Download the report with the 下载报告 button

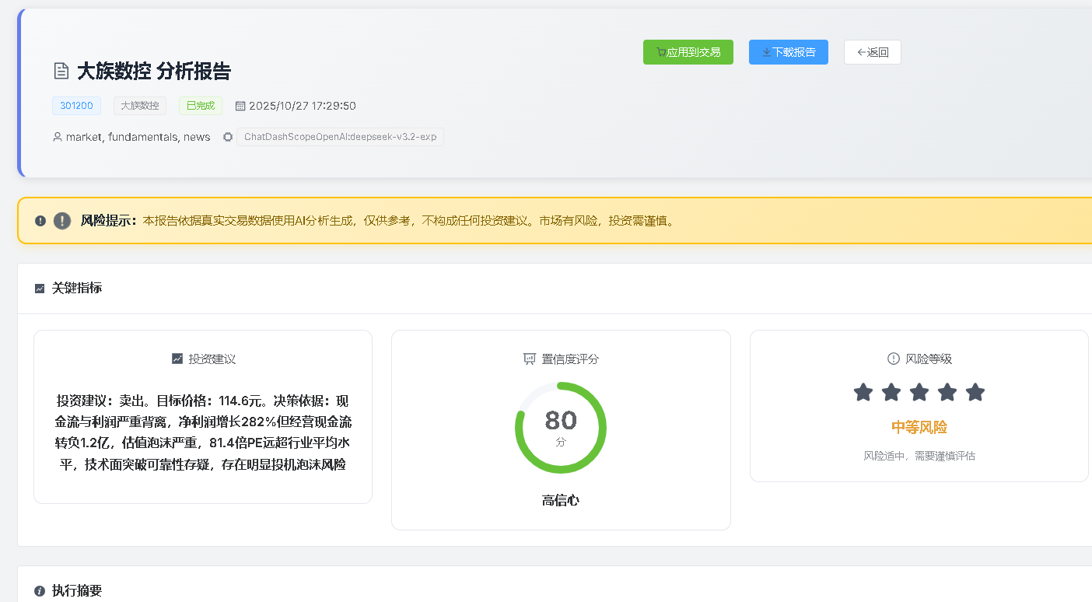pyautogui.click(x=788, y=52)
